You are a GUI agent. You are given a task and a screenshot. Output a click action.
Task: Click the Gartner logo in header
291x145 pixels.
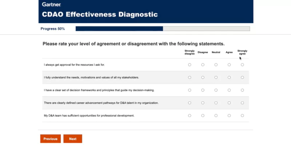[x=51, y=4]
